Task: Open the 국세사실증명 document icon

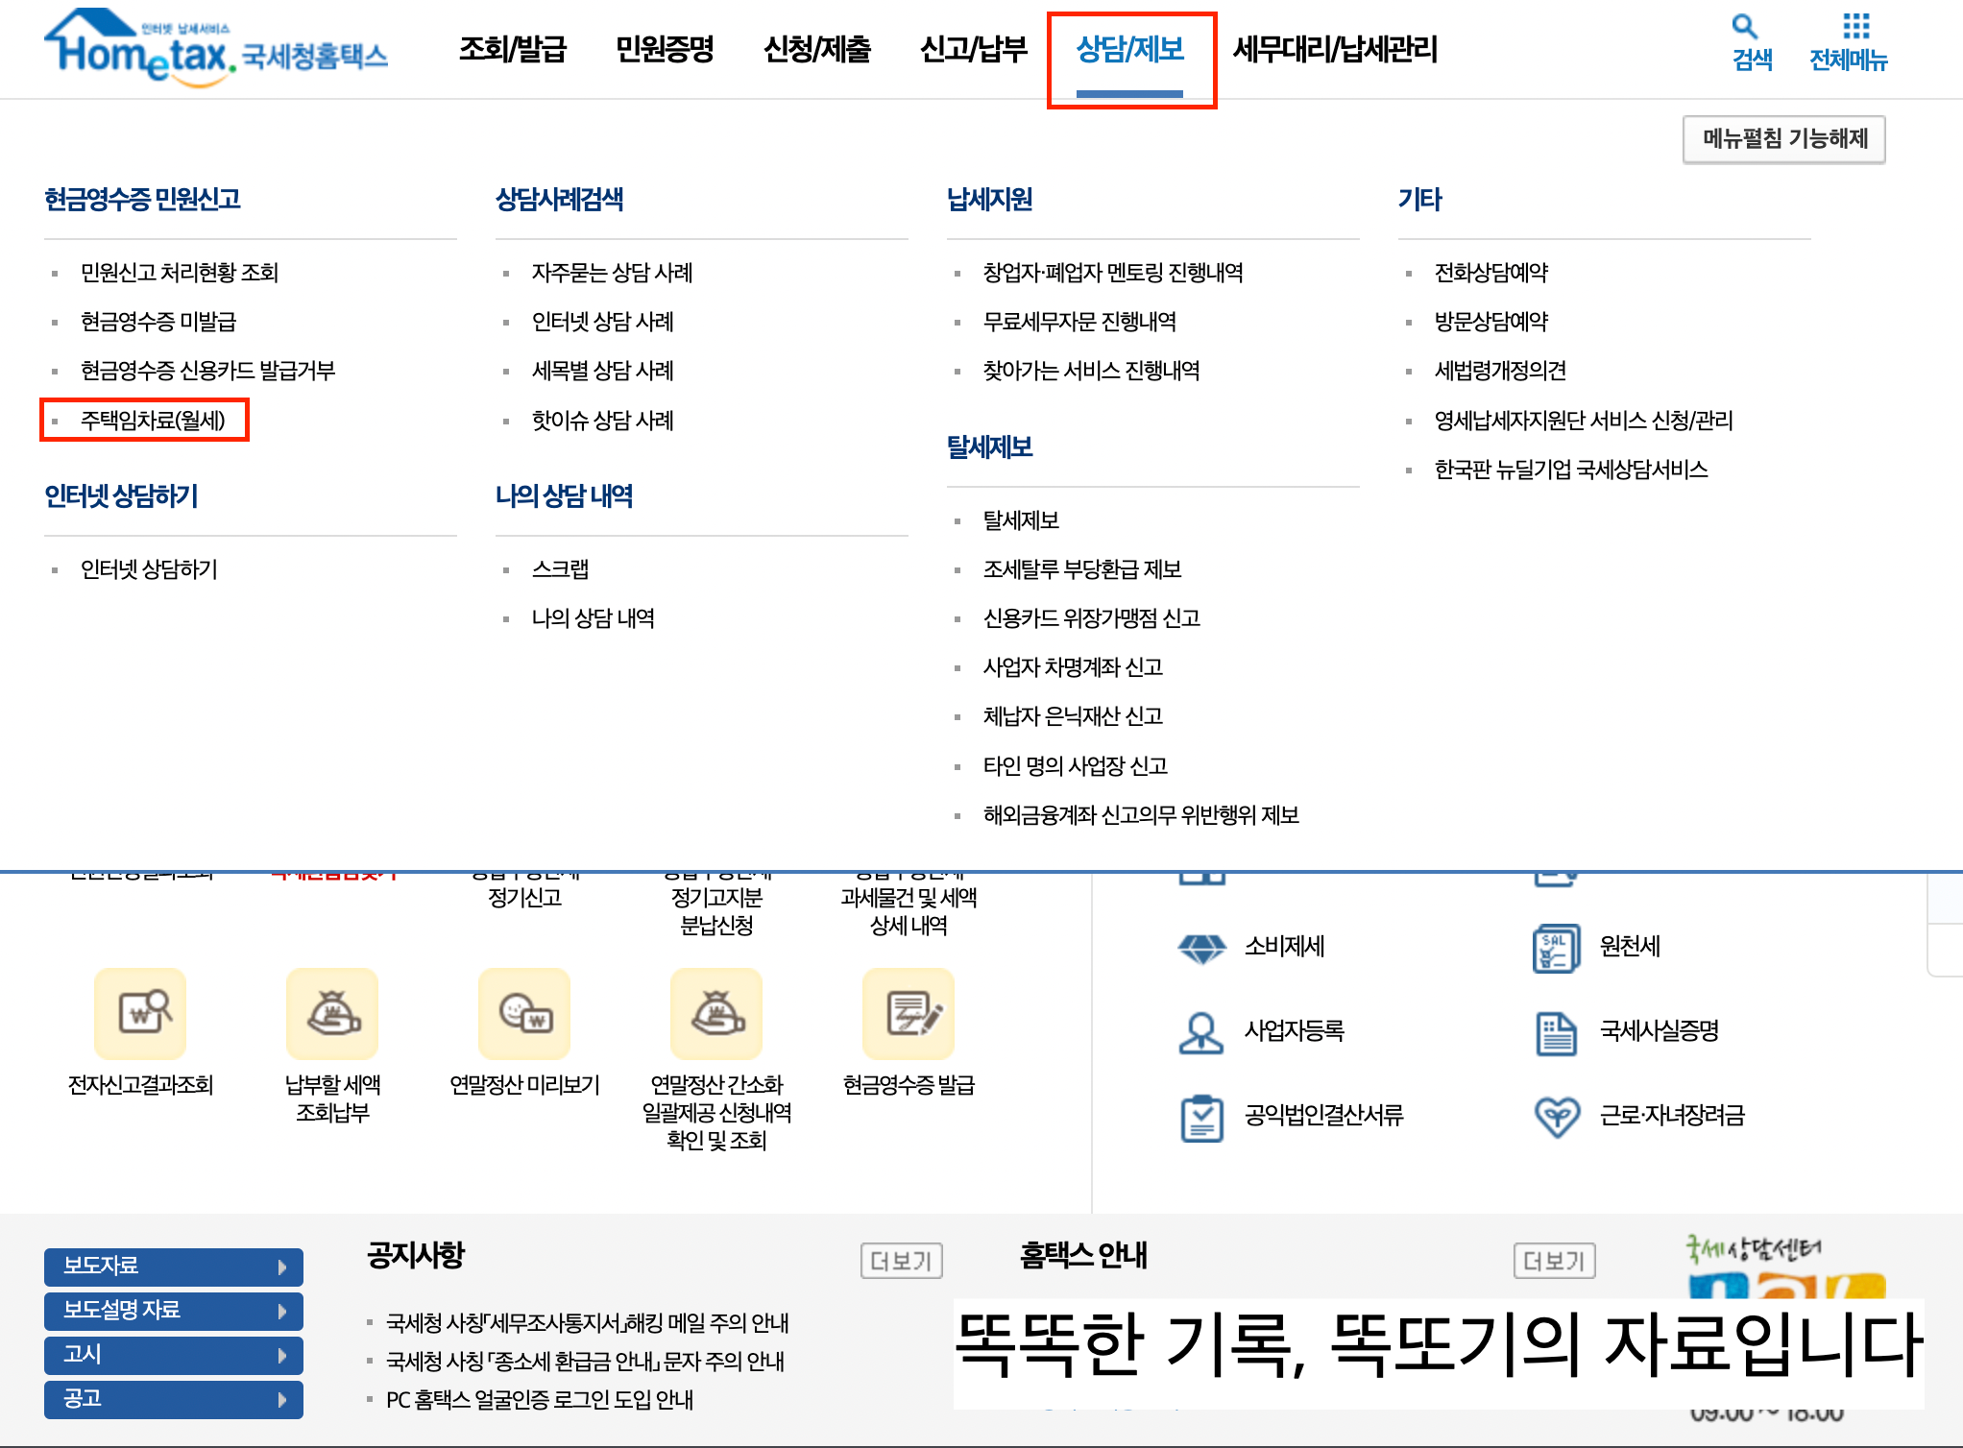Action: pyautogui.click(x=1557, y=1035)
